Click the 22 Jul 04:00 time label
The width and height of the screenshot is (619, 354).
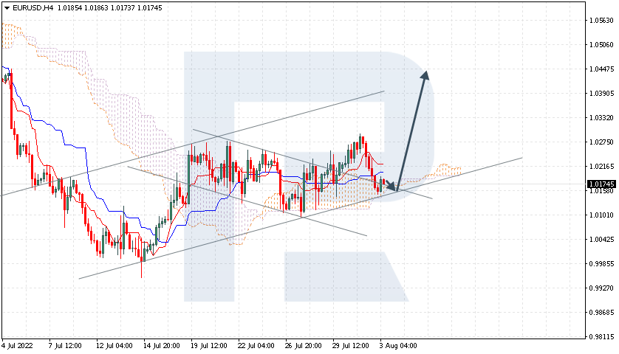pos(256,346)
